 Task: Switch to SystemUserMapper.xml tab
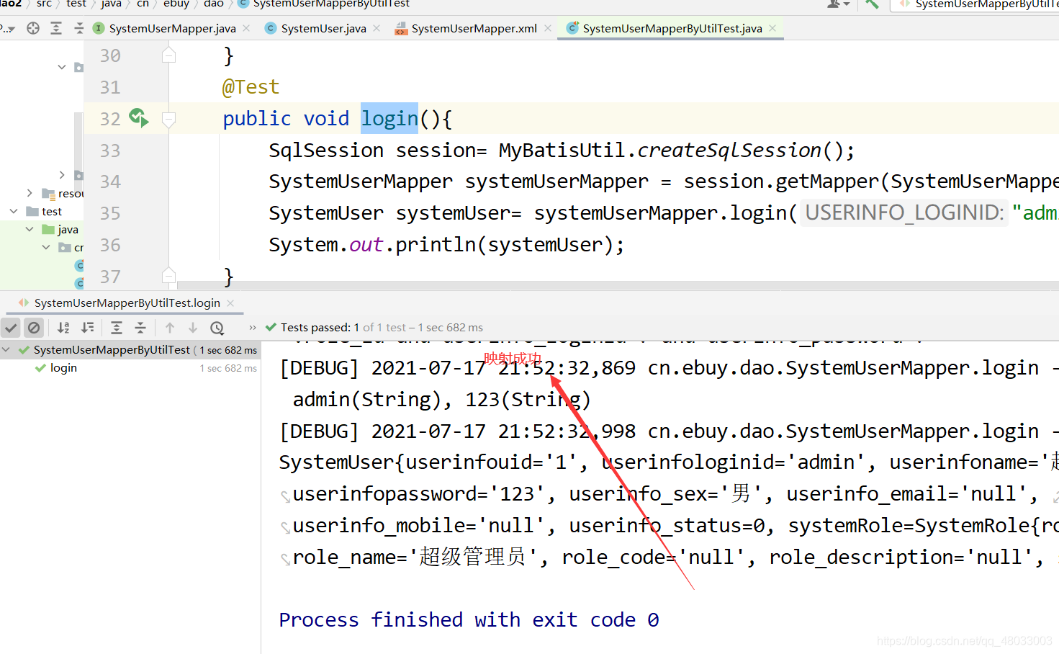click(474, 28)
